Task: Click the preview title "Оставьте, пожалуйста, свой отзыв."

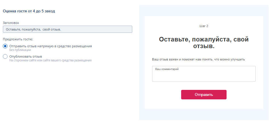Action: pyautogui.click(x=204, y=39)
